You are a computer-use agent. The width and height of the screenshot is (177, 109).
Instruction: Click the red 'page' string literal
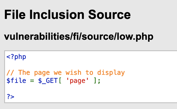(77, 81)
